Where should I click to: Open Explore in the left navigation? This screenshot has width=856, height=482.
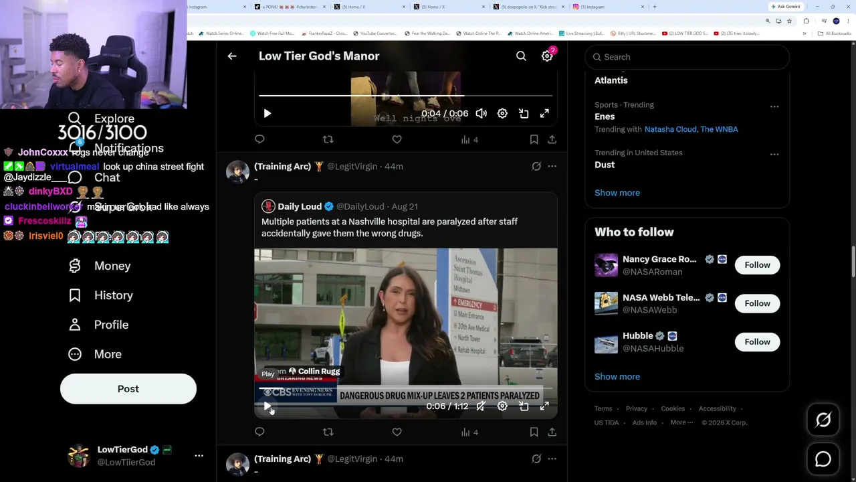102,118
